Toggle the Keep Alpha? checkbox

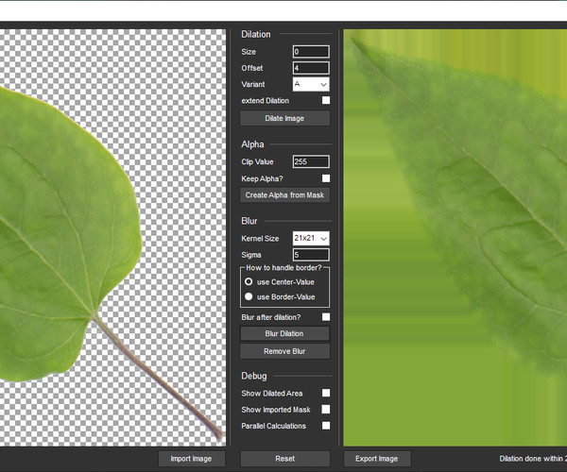(326, 178)
